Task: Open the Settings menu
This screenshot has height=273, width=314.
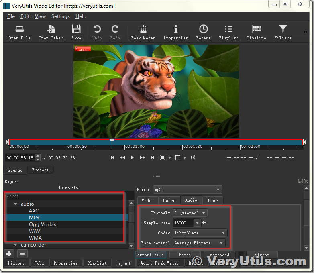Action: click(x=61, y=16)
